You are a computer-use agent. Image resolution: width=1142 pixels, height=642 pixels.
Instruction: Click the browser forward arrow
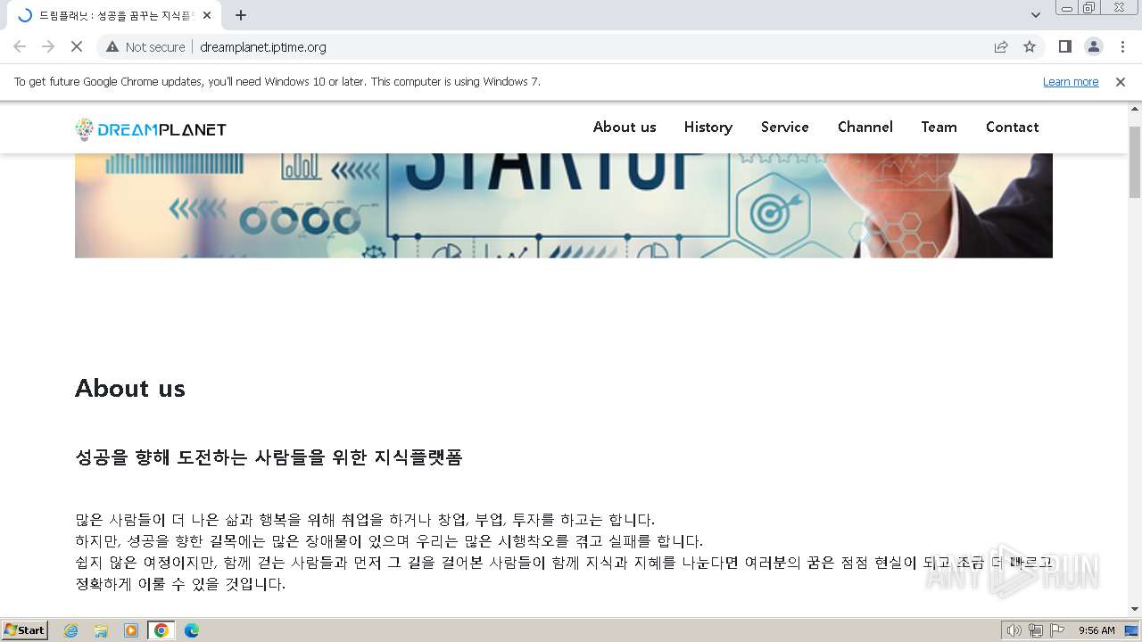48,46
